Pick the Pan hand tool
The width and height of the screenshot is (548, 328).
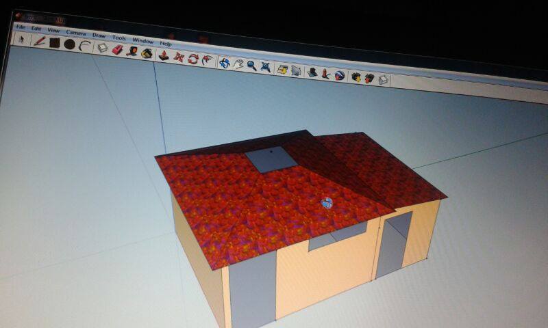coord(238,64)
